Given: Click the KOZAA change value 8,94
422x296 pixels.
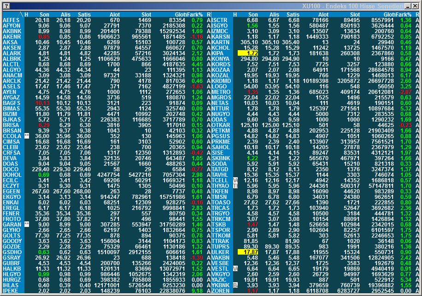Looking at the screenshot, I should tap(405, 70).
